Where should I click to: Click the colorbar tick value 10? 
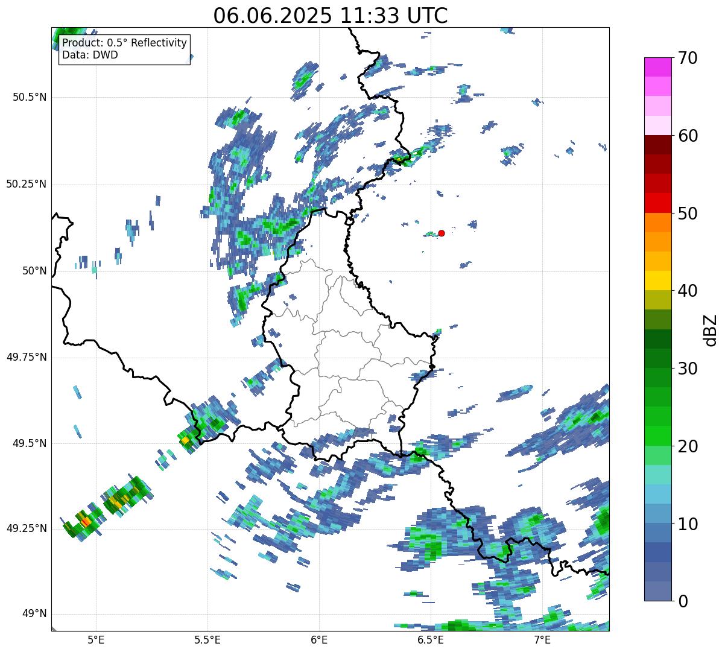pos(688,524)
